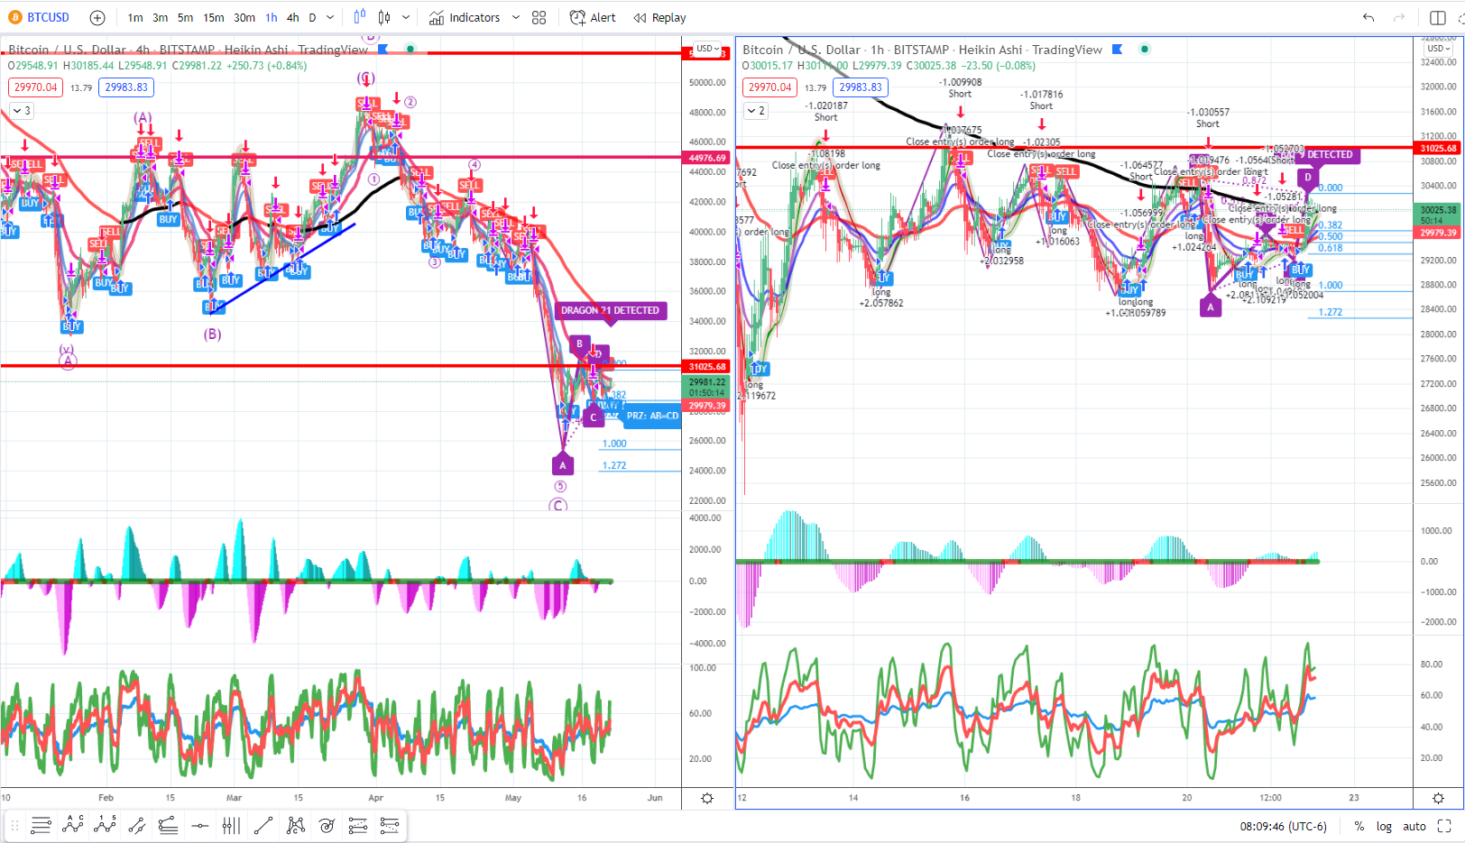The image size is (1465, 843).
Task: Click the redo arrow in top toolbar
Action: (1399, 17)
